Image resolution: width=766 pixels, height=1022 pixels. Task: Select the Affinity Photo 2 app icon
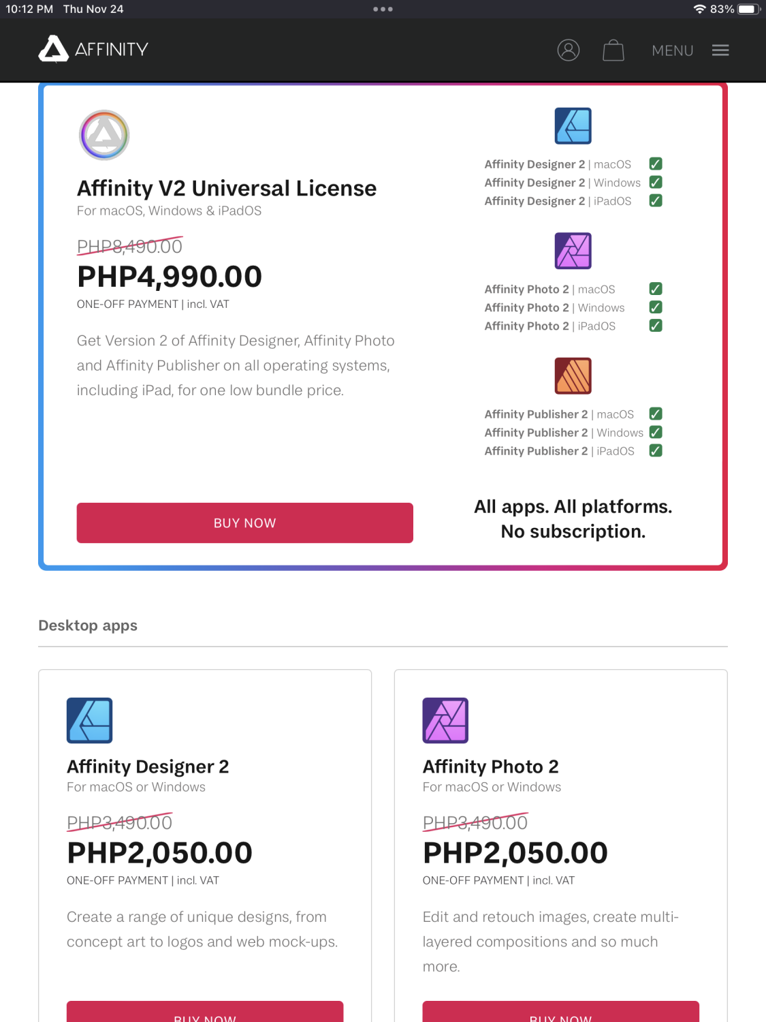click(x=573, y=251)
